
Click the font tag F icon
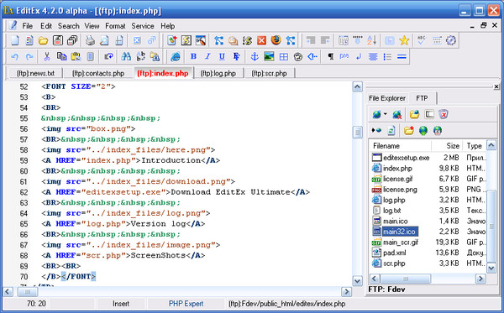tap(237, 56)
